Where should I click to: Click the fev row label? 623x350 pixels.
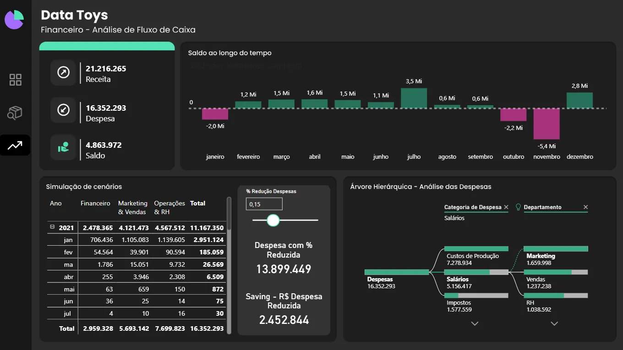click(68, 252)
